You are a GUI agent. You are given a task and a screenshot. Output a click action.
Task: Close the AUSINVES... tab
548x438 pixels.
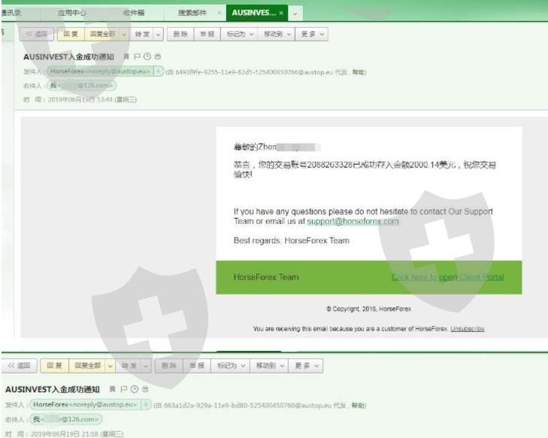[x=281, y=14]
